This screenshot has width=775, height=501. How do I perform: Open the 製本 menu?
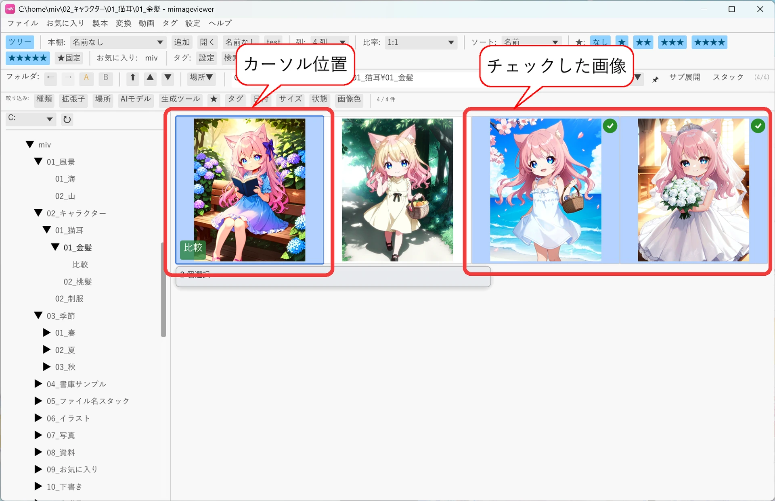[x=100, y=23]
